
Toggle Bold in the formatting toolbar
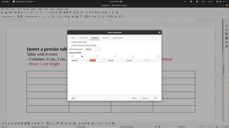coord(53,17)
